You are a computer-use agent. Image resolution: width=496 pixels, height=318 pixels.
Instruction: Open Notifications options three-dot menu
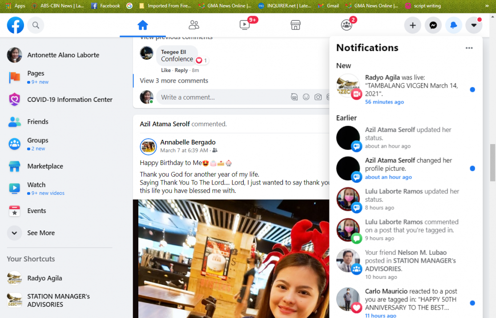click(469, 48)
